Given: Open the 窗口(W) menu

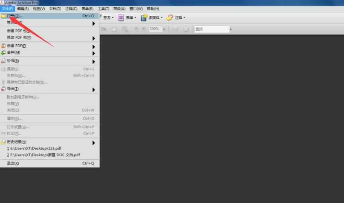Looking at the screenshot, I should [136, 9].
